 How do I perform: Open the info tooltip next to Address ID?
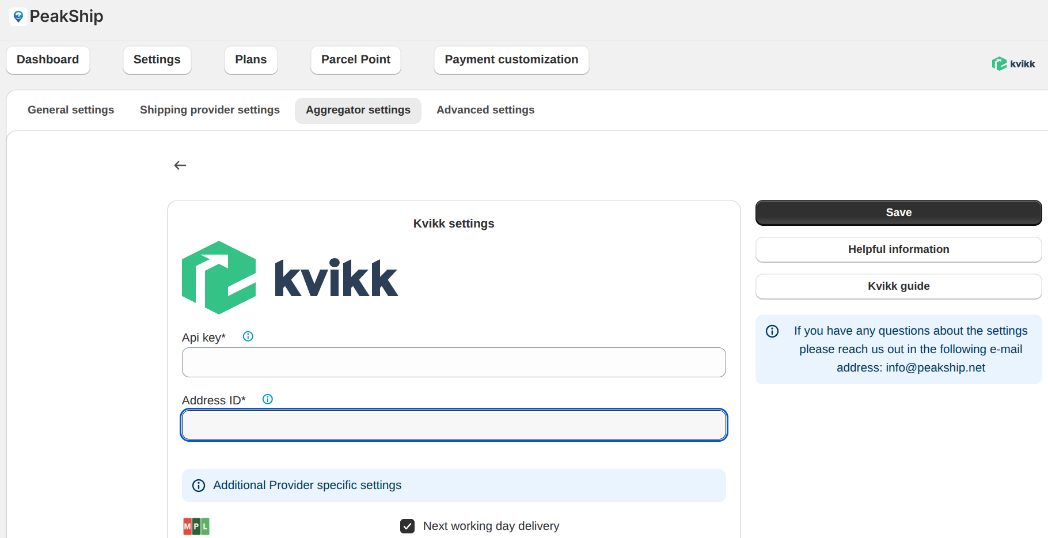(267, 399)
